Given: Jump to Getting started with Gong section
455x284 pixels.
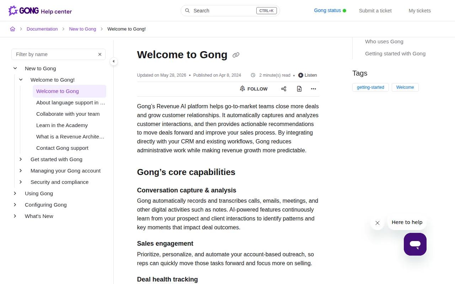Looking at the screenshot, I should click(395, 54).
